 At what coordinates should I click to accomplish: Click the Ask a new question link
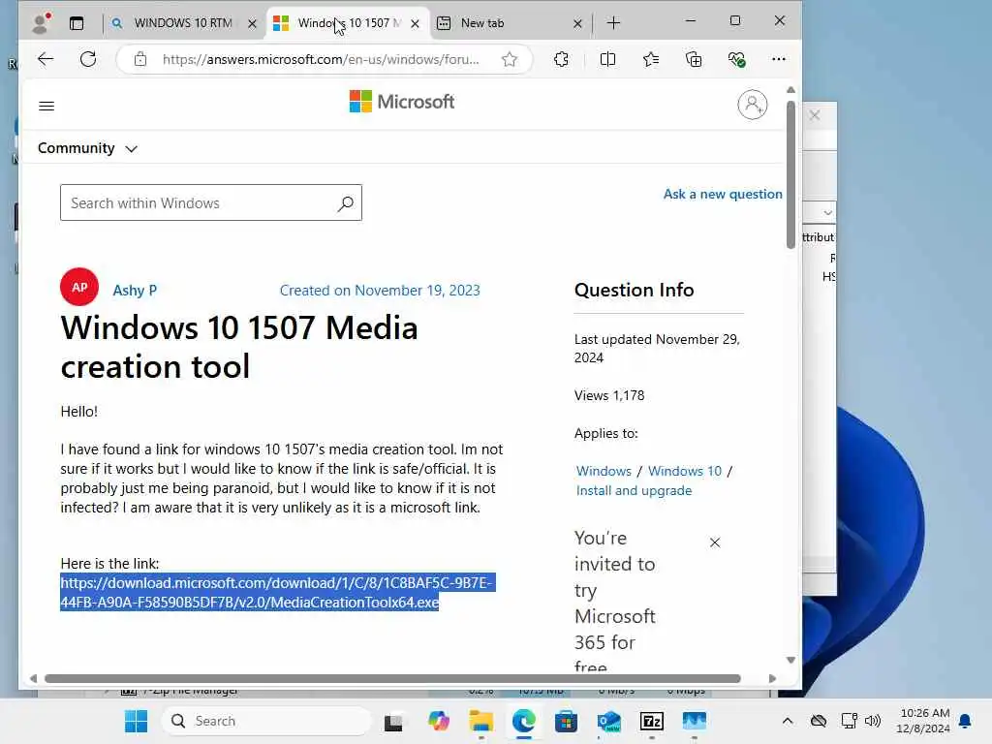pyautogui.click(x=723, y=194)
